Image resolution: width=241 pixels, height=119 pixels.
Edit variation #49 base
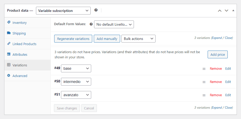coord(228,68)
